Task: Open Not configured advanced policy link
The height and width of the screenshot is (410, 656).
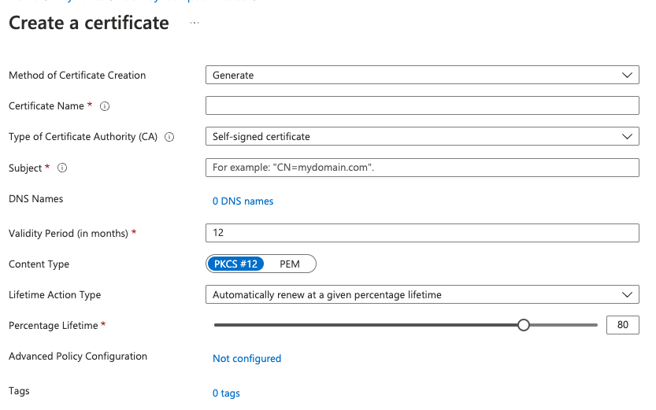Action: (246, 359)
